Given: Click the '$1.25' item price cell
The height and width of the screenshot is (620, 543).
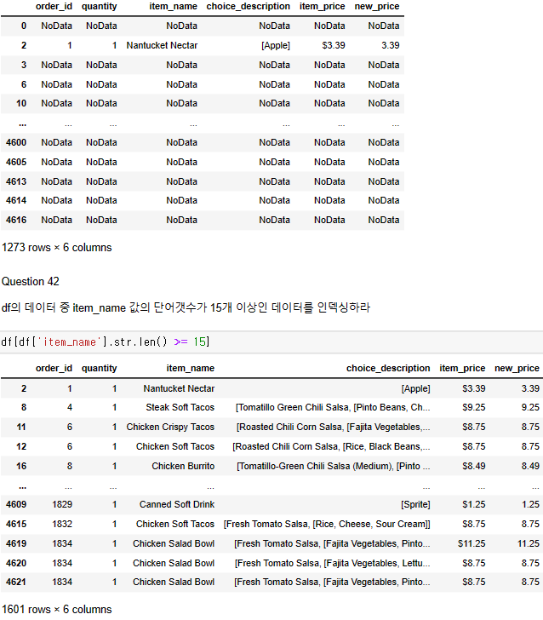Looking at the screenshot, I should click(474, 504).
